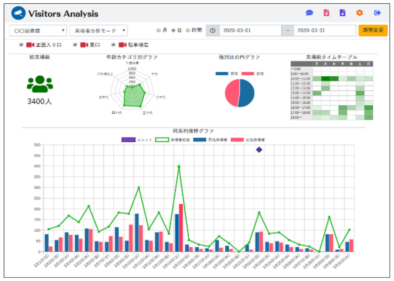Click the 来場数タイムテーブル heading
Viewport: 394px width, 281px height.
tap(331, 57)
